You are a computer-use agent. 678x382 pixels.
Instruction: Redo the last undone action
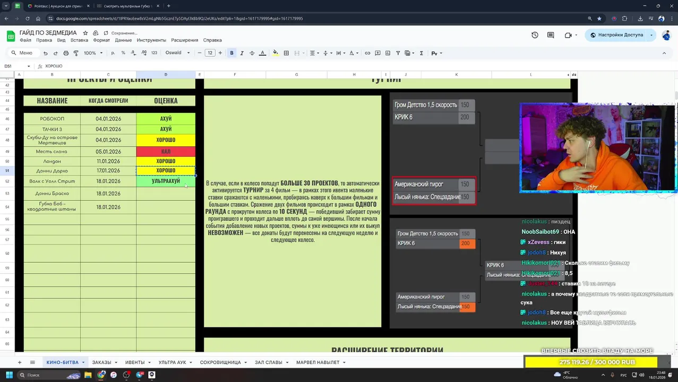(56, 53)
